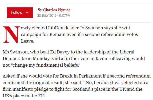The width and height of the screenshot is (153, 100).
Task: Click the italic "By" byline text
Action: coord(40,10)
